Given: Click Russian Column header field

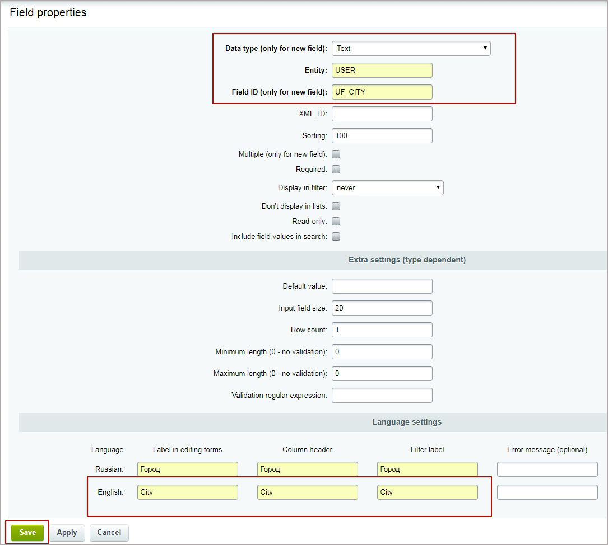Looking at the screenshot, I should point(308,469).
